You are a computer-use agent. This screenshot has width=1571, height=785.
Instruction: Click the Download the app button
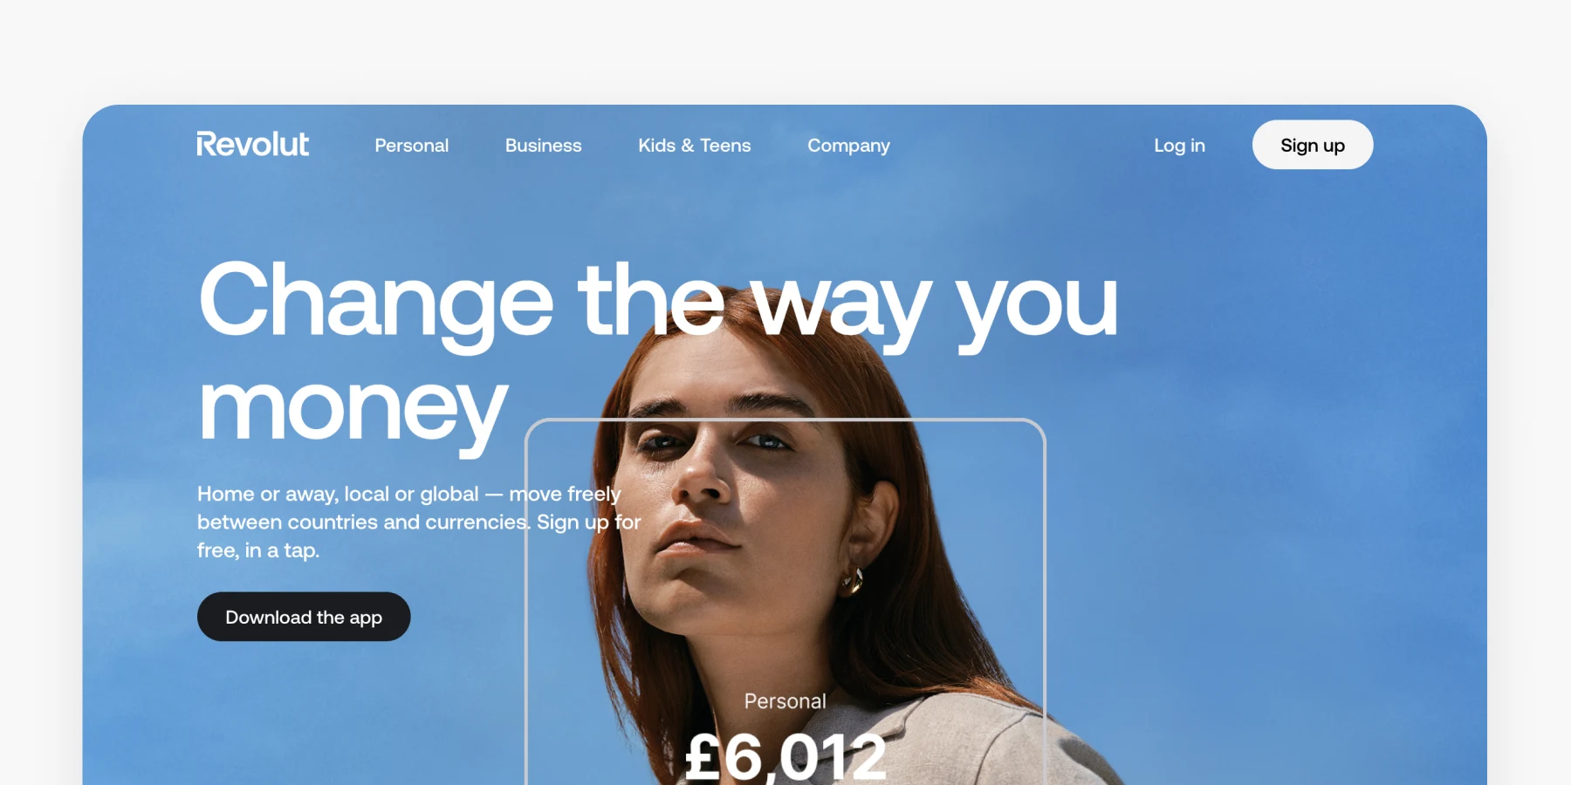(x=304, y=617)
